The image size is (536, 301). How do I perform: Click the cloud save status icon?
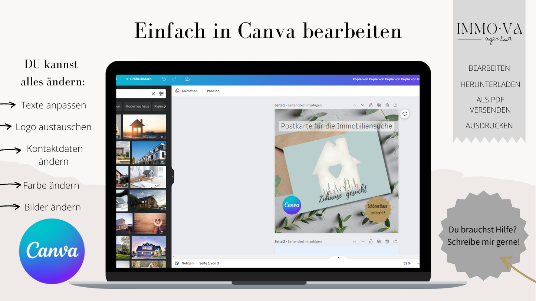(x=187, y=79)
